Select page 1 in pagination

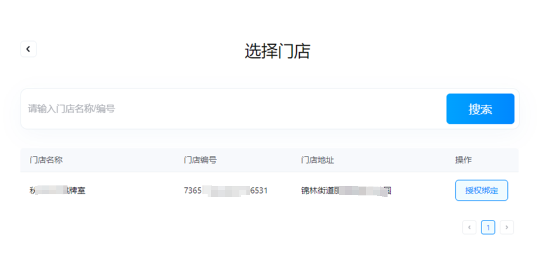pyautogui.click(x=488, y=228)
